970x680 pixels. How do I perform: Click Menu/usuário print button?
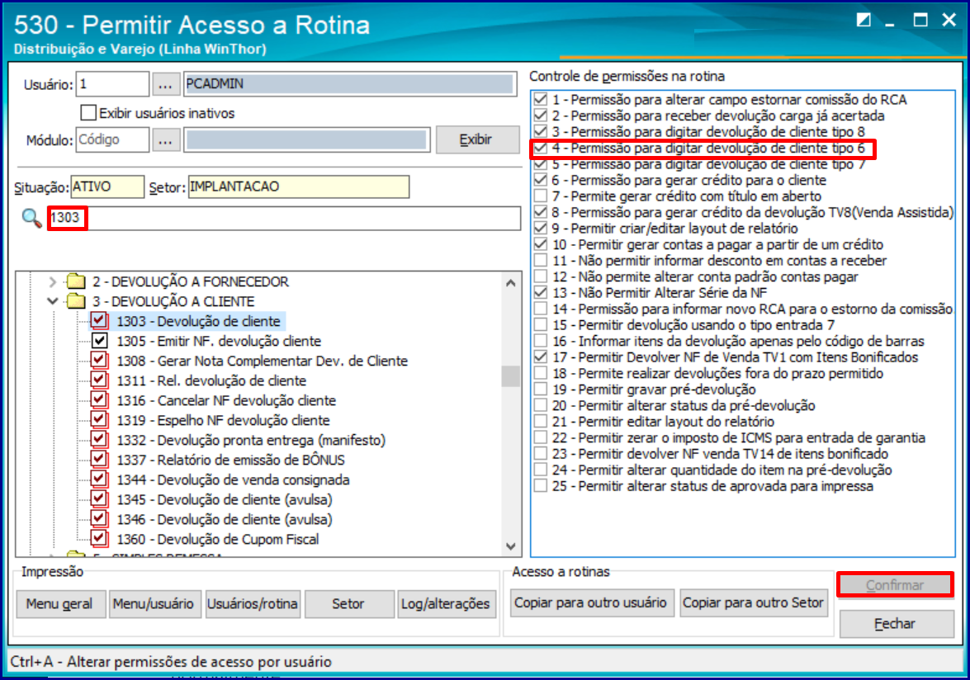(x=154, y=604)
